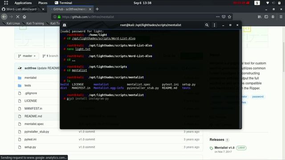This screenshot has width=285, height=160.
Task: Stop loading the current page
Action: [18, 17]
